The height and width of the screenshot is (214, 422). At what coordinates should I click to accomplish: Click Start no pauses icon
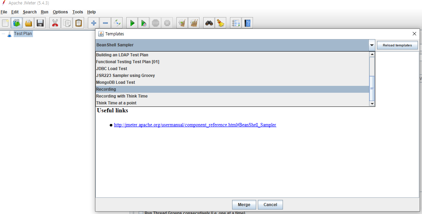(144, 23)
